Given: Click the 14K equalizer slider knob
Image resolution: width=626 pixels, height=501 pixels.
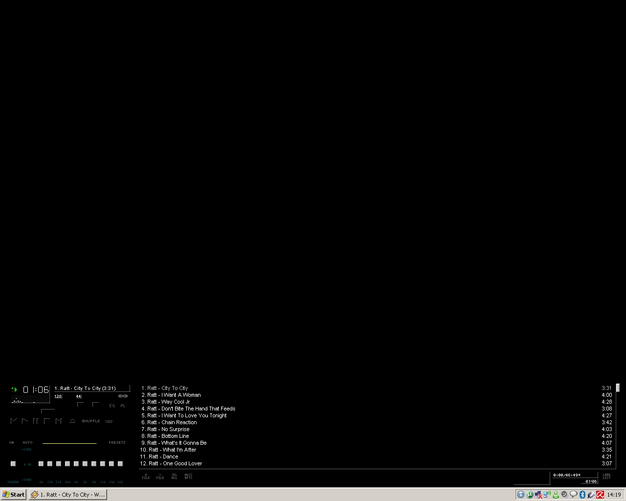Looking at the screenshot, I should (x=112, y=464).
